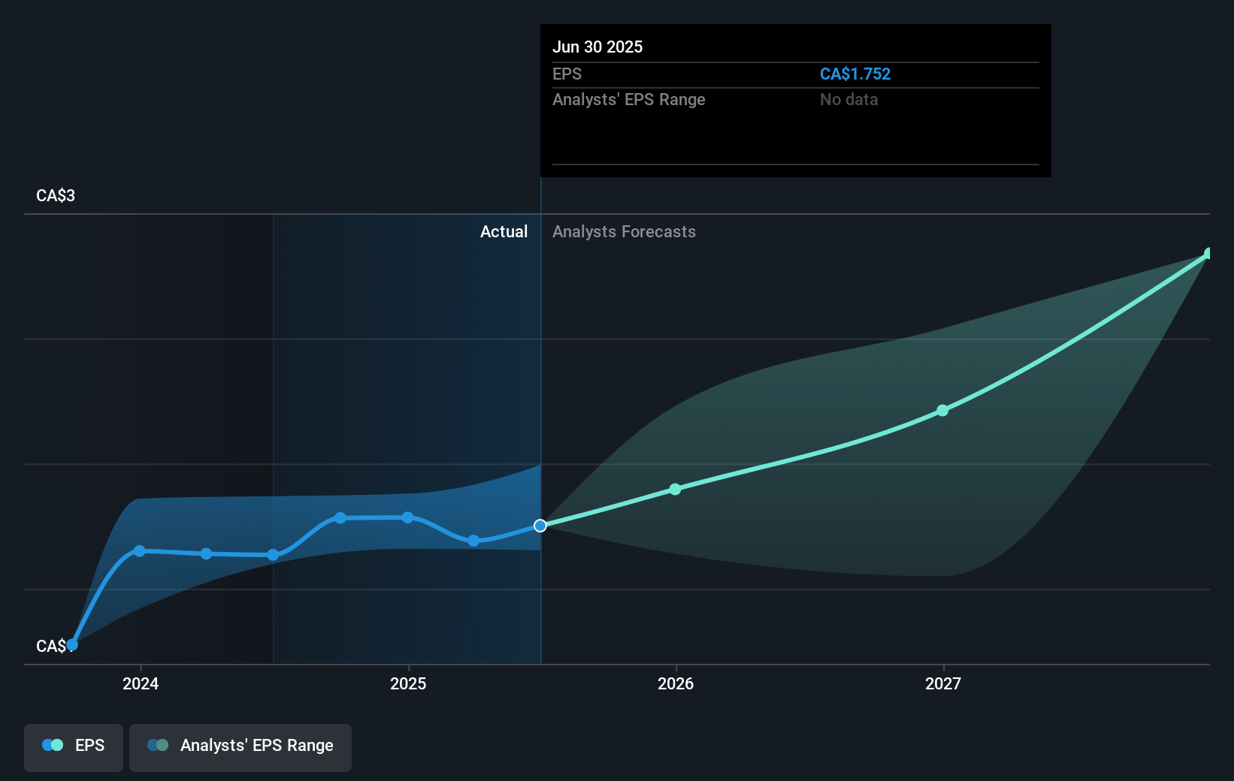Click the Analysts' EPS Range tooltip row label

coord(629,99)
